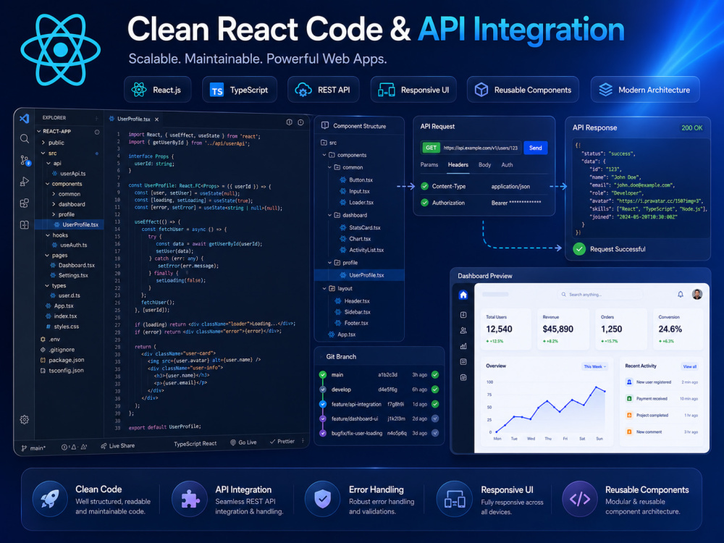Open Extensions view in the activity bar

pyautogui.click(x=25, y=203)
